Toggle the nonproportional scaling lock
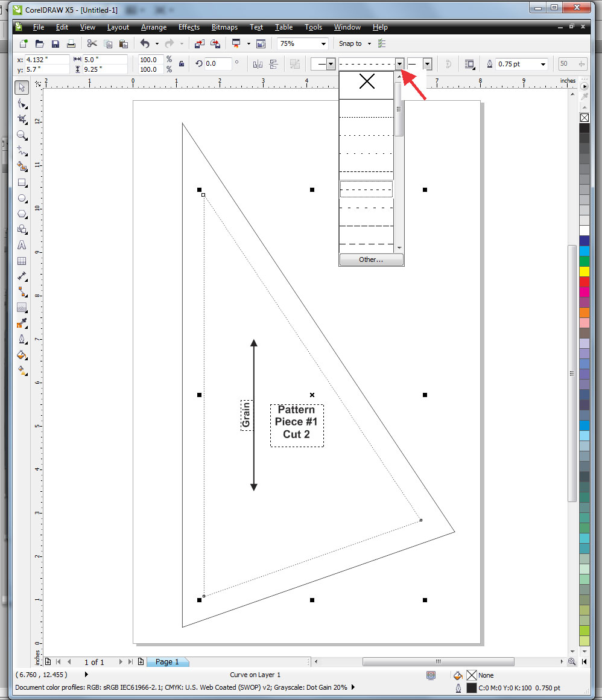This screenshot has height=700, width=602. (x=181, y=63)
